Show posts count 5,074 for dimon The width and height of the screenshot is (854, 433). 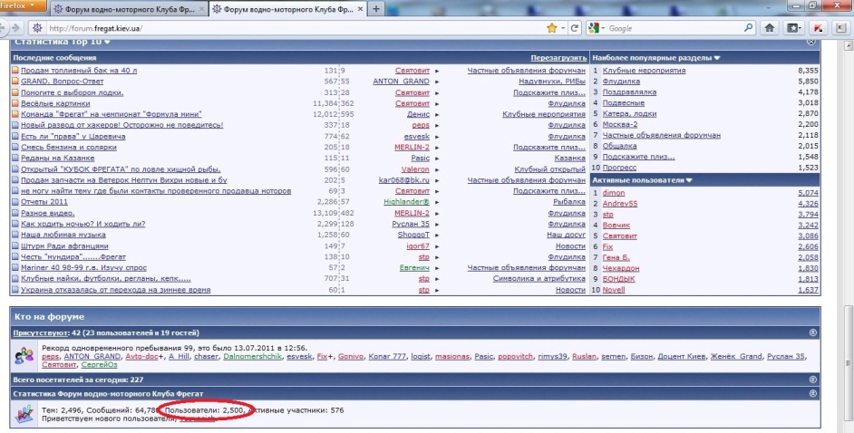(x=809, y=193)
